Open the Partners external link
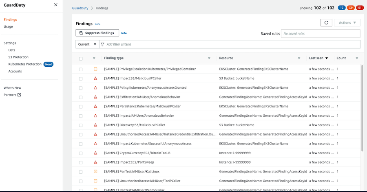This screenshot has width=367, height=192. pos(12,95)
